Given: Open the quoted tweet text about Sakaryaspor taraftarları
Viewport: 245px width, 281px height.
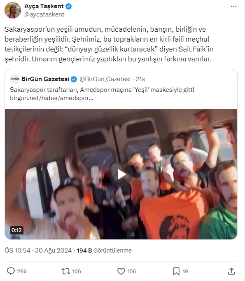Looking at the screenshot, I should pyautogui.click(x=102, y=89).
